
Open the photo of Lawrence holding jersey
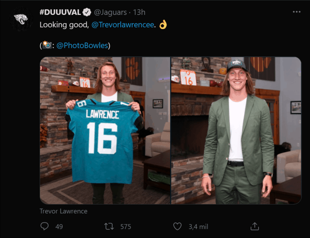105,130
